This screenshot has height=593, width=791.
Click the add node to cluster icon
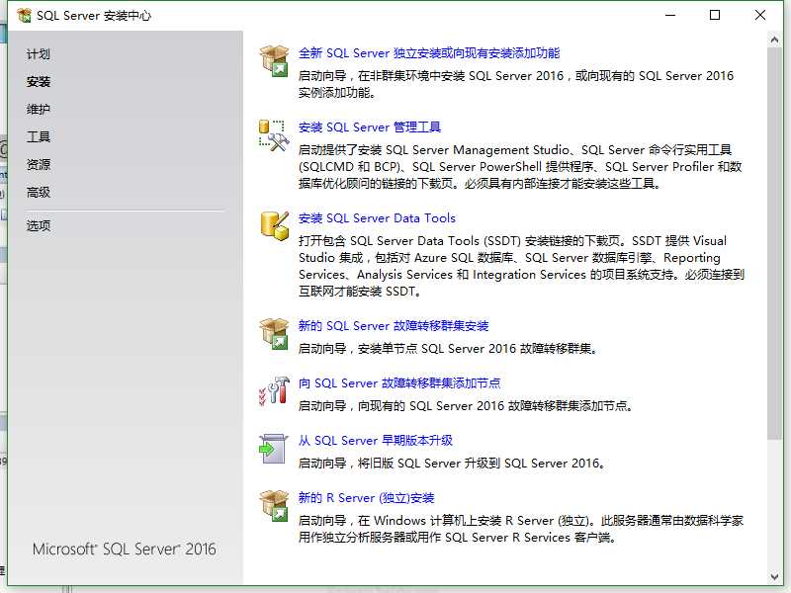point(274,390)
